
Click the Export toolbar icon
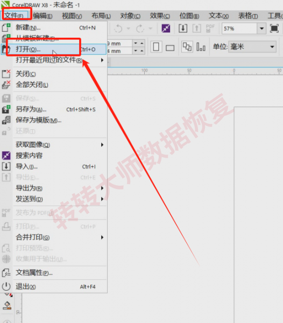197,29
